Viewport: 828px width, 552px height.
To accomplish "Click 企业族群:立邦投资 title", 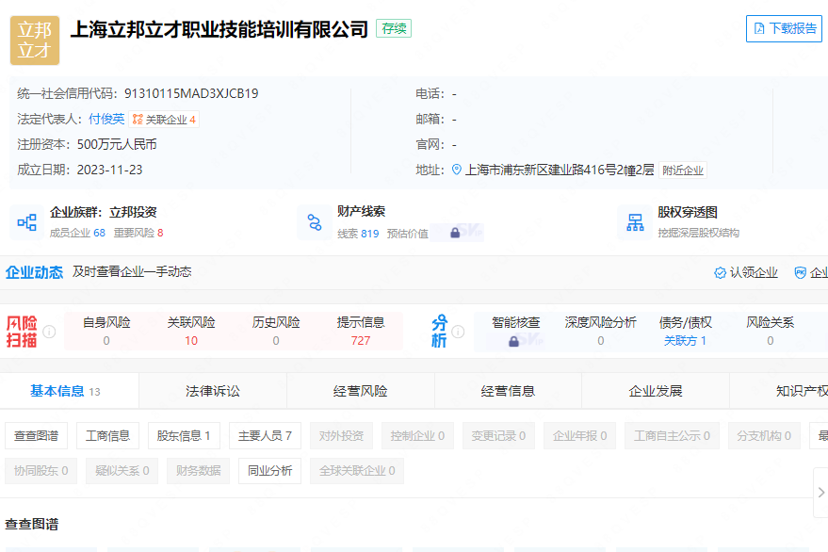I will pos(104,212).
